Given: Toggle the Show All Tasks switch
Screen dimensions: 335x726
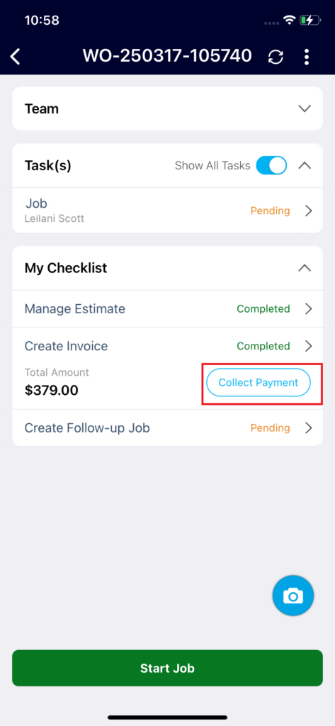Looking at the screenshot, I should click(x=271, y=165).
